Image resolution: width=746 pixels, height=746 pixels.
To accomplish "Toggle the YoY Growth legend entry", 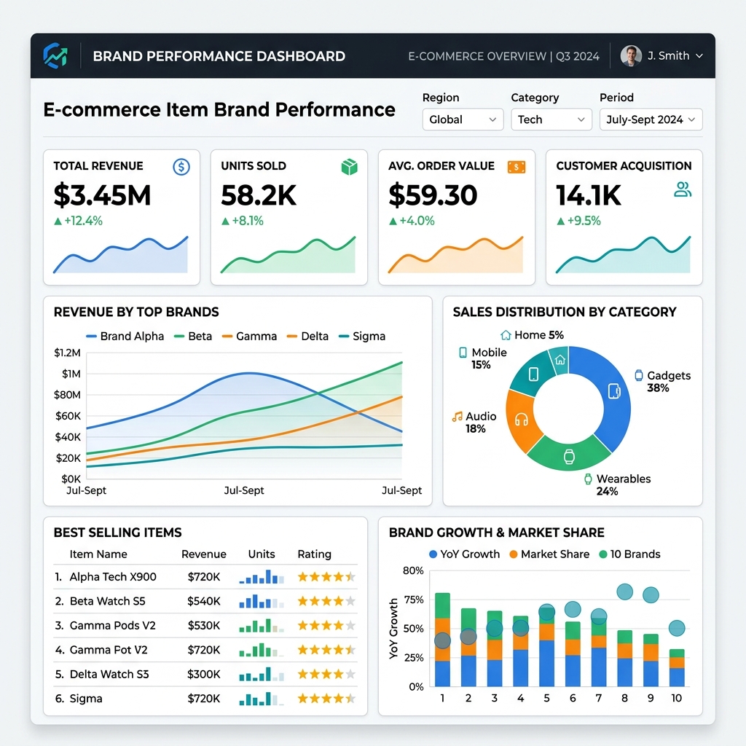I will click(x=464, y=554).
